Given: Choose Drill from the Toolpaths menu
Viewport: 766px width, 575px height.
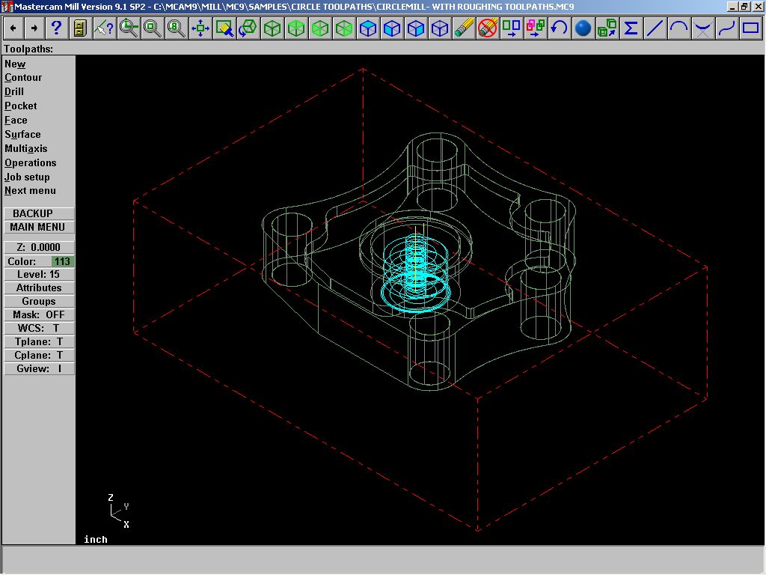Looking at the screenshot, I should point(13,92).
